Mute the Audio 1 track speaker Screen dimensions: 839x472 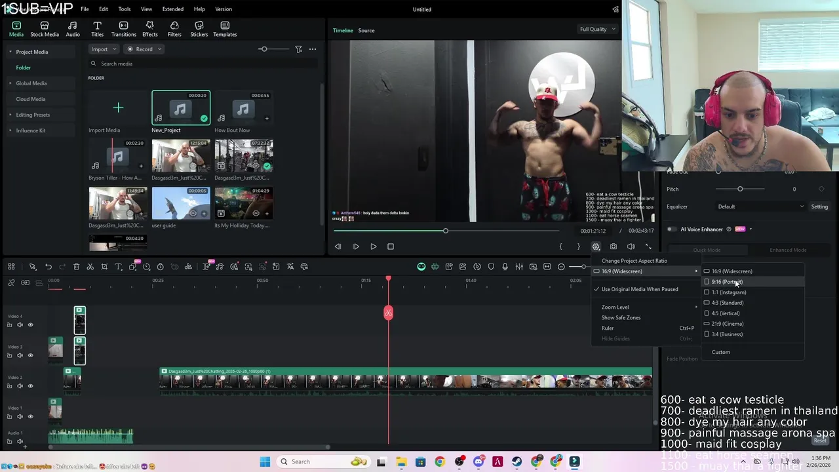(x=20, y=441)
